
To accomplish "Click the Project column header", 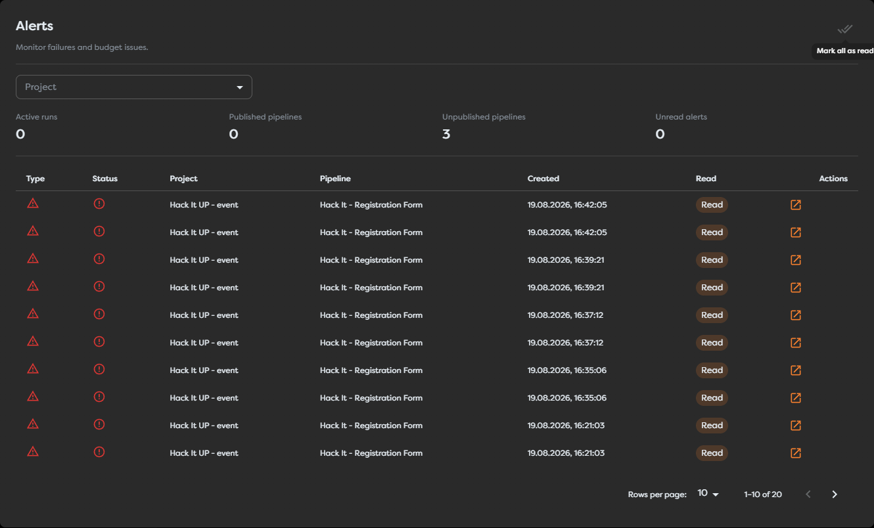I will [x=183, y=179].
